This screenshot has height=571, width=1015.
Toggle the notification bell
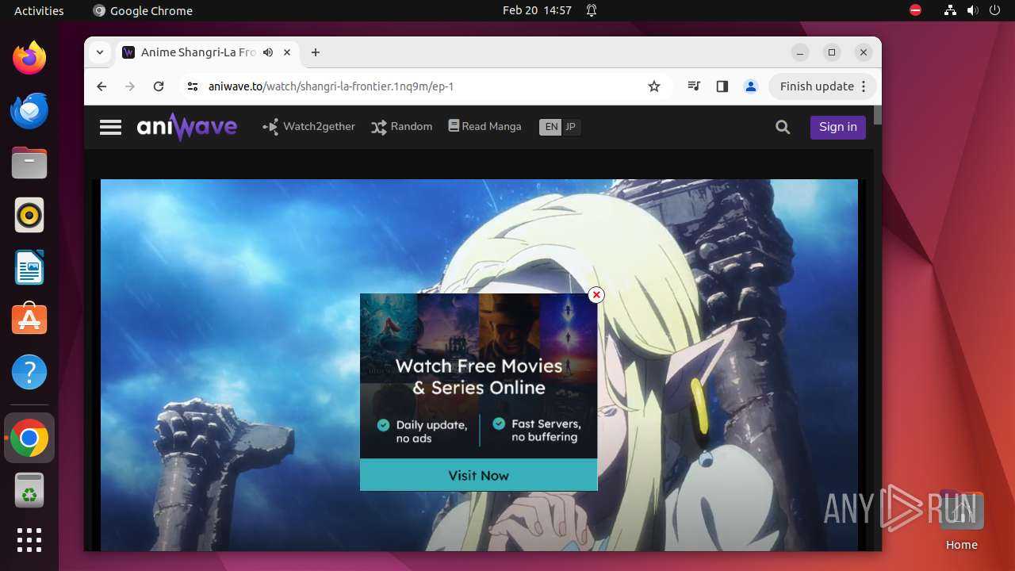[x=592, y=10]
